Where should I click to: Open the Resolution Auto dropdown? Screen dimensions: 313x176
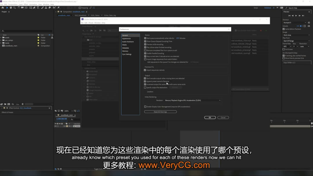click(305, 46)
